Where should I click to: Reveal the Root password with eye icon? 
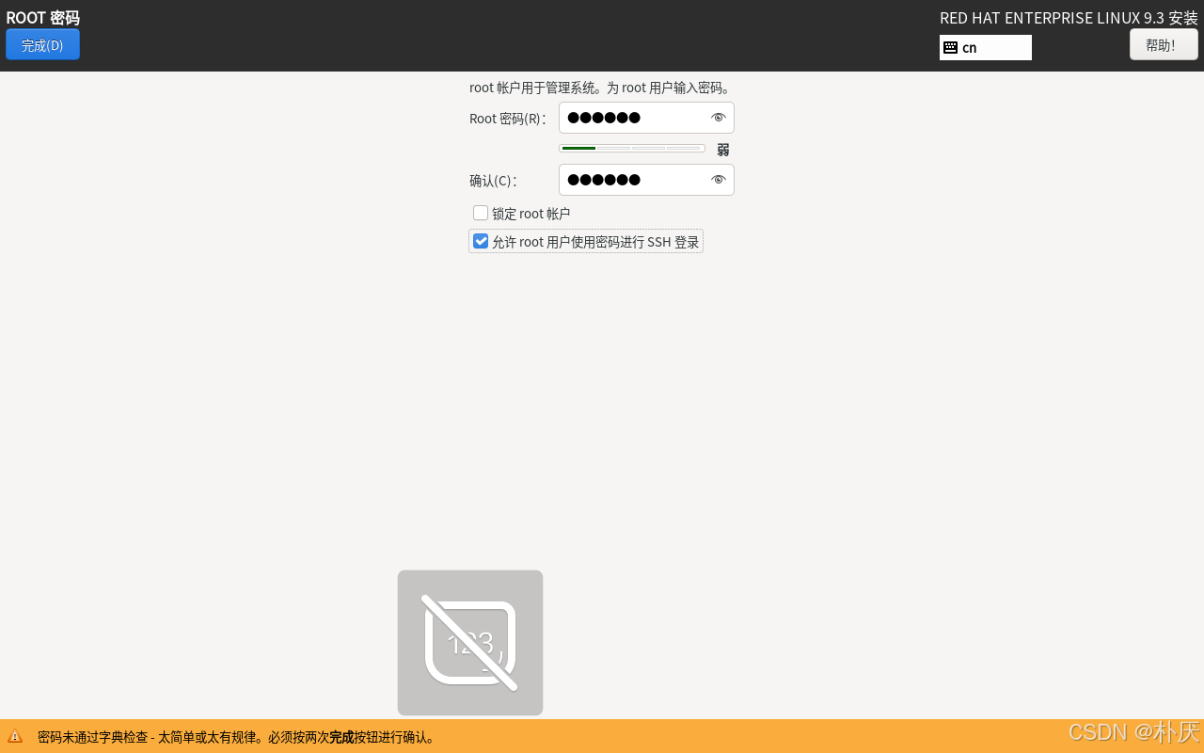click(719, 118)
